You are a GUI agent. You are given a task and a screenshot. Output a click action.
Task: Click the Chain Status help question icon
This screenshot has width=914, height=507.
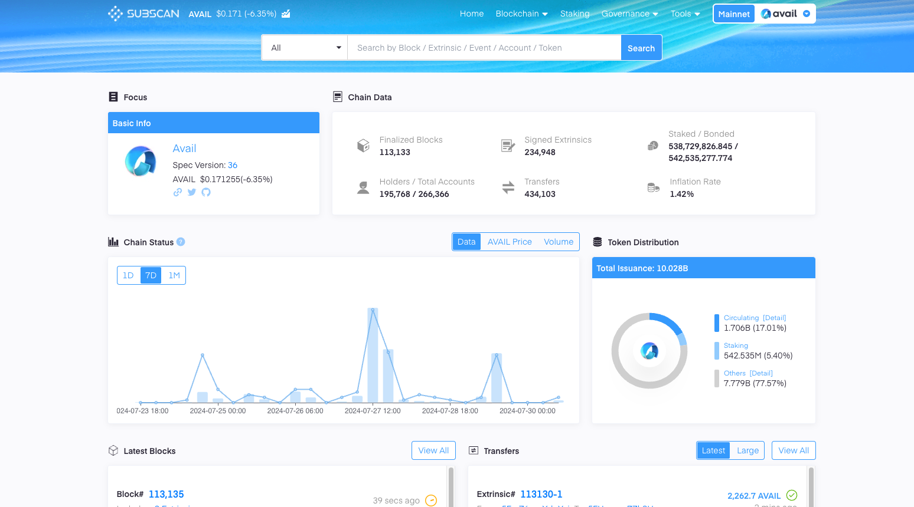click(181, 242)
